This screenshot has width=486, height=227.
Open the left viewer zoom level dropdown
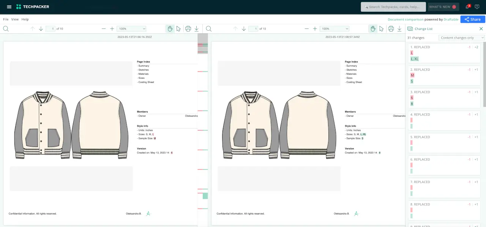(x=131, y=29)
